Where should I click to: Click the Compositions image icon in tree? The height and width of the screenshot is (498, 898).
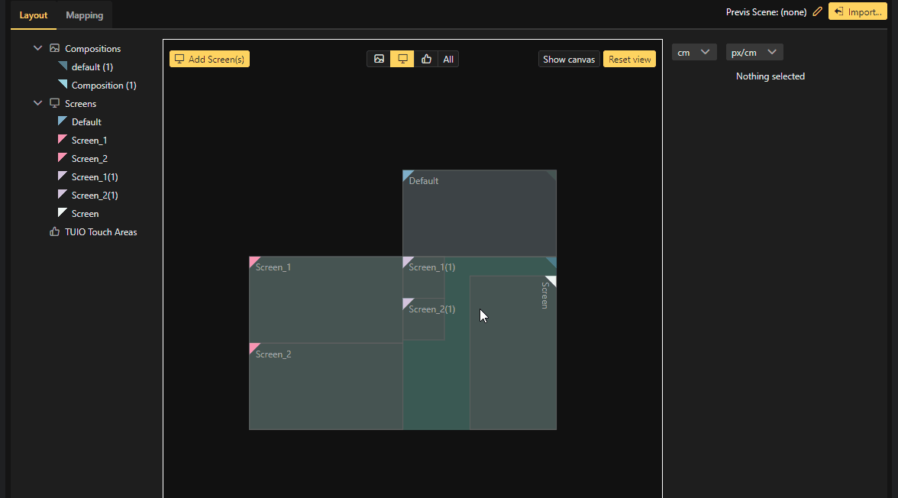coord(54,48)
